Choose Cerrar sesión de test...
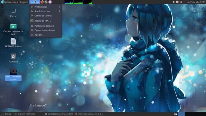 (x=45, y=30)
